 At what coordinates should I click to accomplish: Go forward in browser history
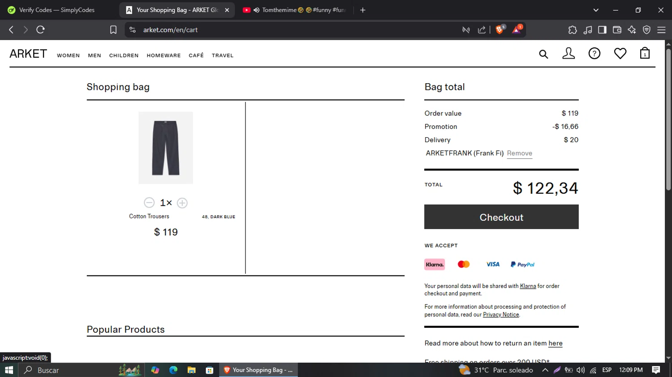[x=26, y=30]
